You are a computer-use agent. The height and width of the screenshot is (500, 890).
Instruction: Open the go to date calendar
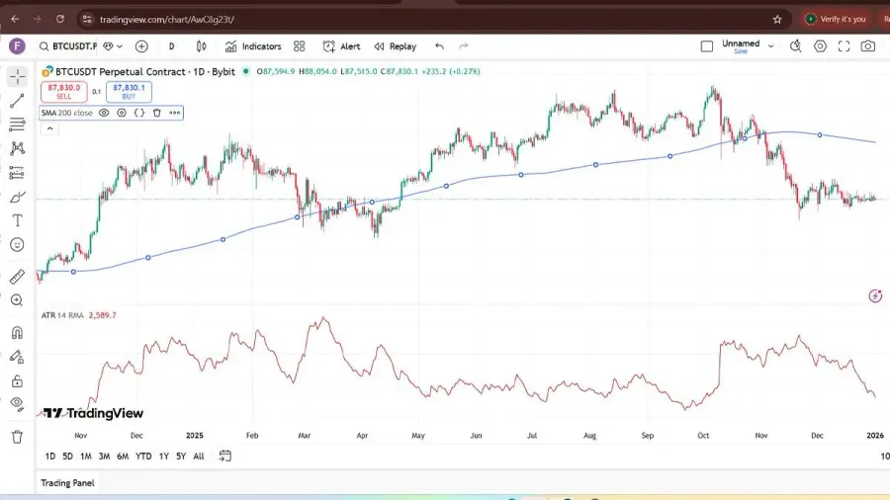pyautogui.click(x=225, y=456)
